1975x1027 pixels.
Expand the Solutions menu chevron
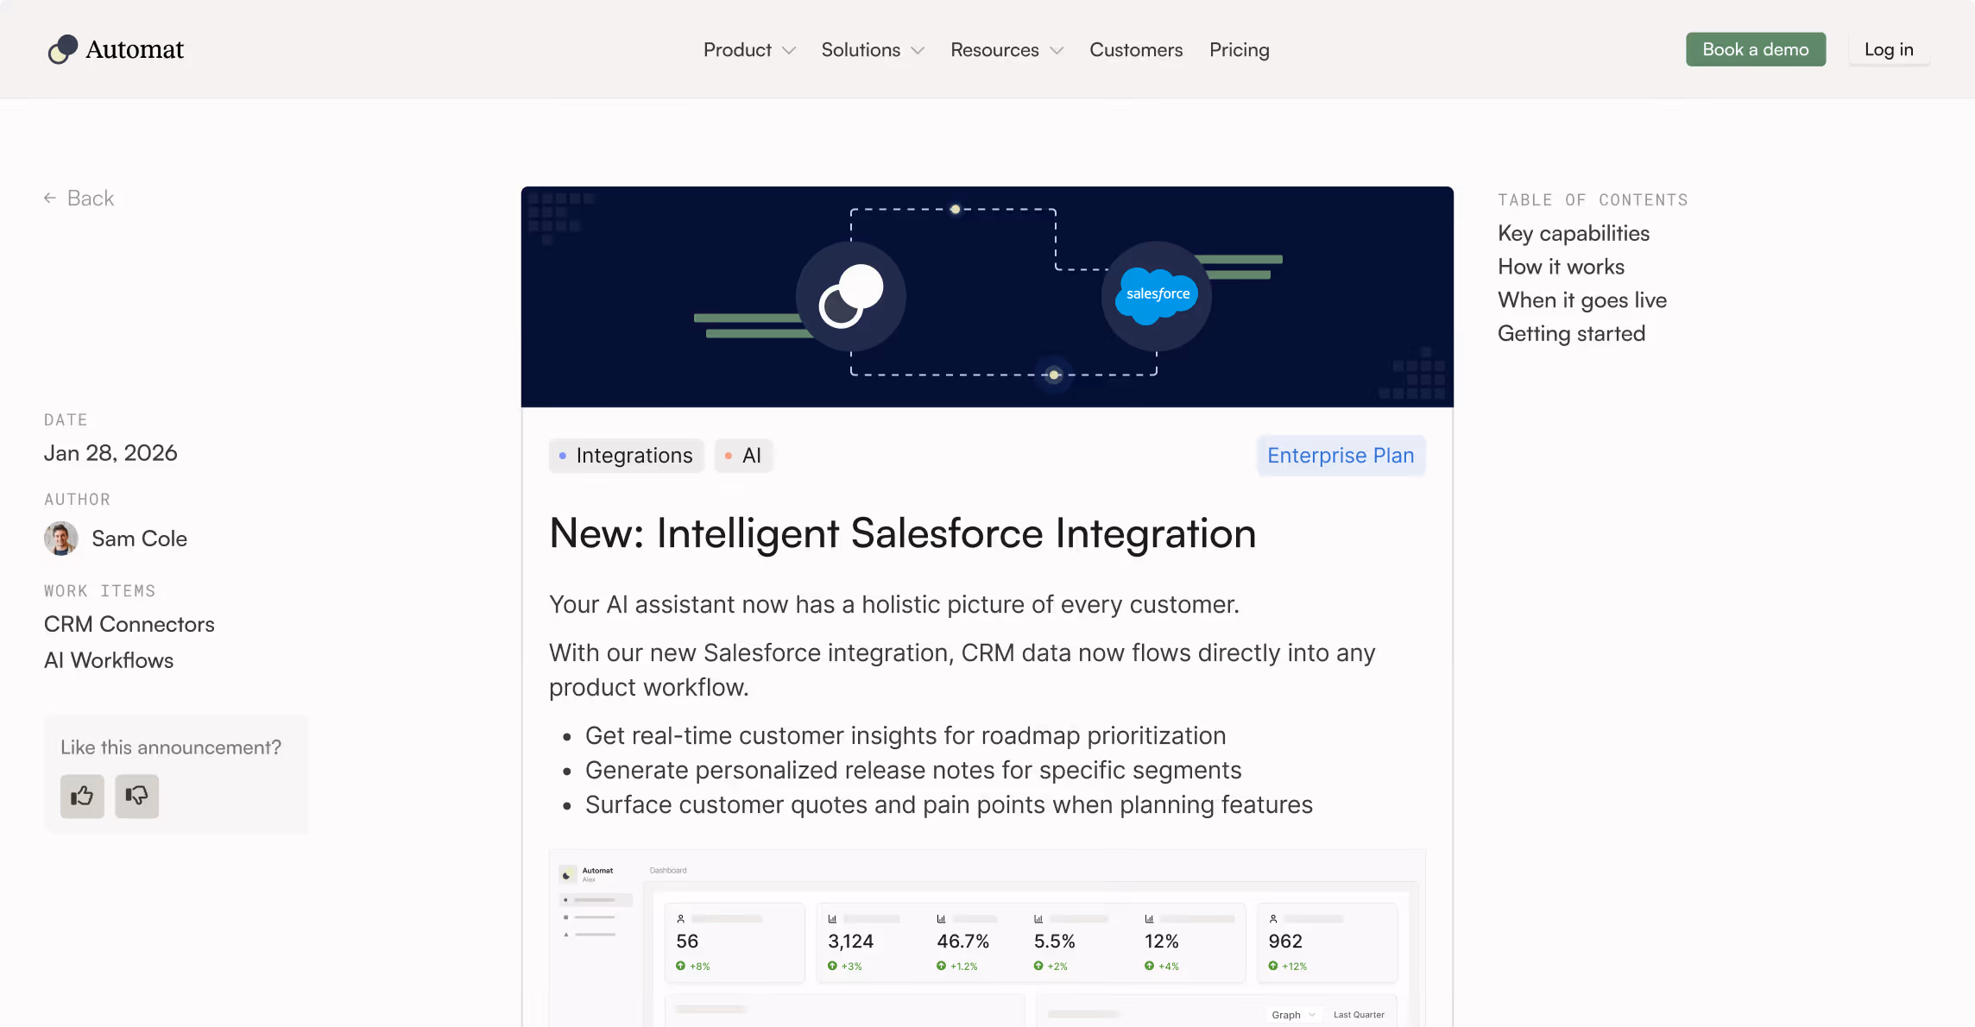click(918, 51)
